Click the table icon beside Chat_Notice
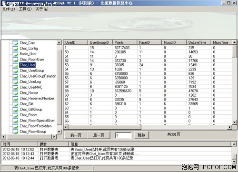The image size is (238, 172). coord(15,93)
